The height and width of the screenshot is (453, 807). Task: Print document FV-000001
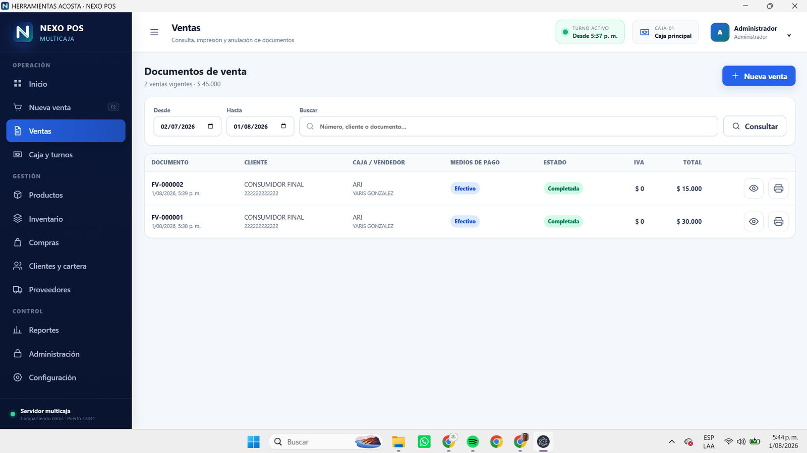click(778, 221)
